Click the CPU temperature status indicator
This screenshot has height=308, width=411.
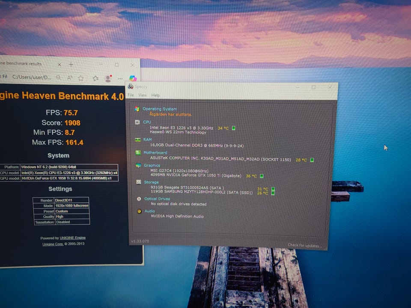point(234,128)
